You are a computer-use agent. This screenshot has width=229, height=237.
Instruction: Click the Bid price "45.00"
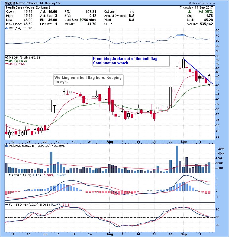[53, 20]
